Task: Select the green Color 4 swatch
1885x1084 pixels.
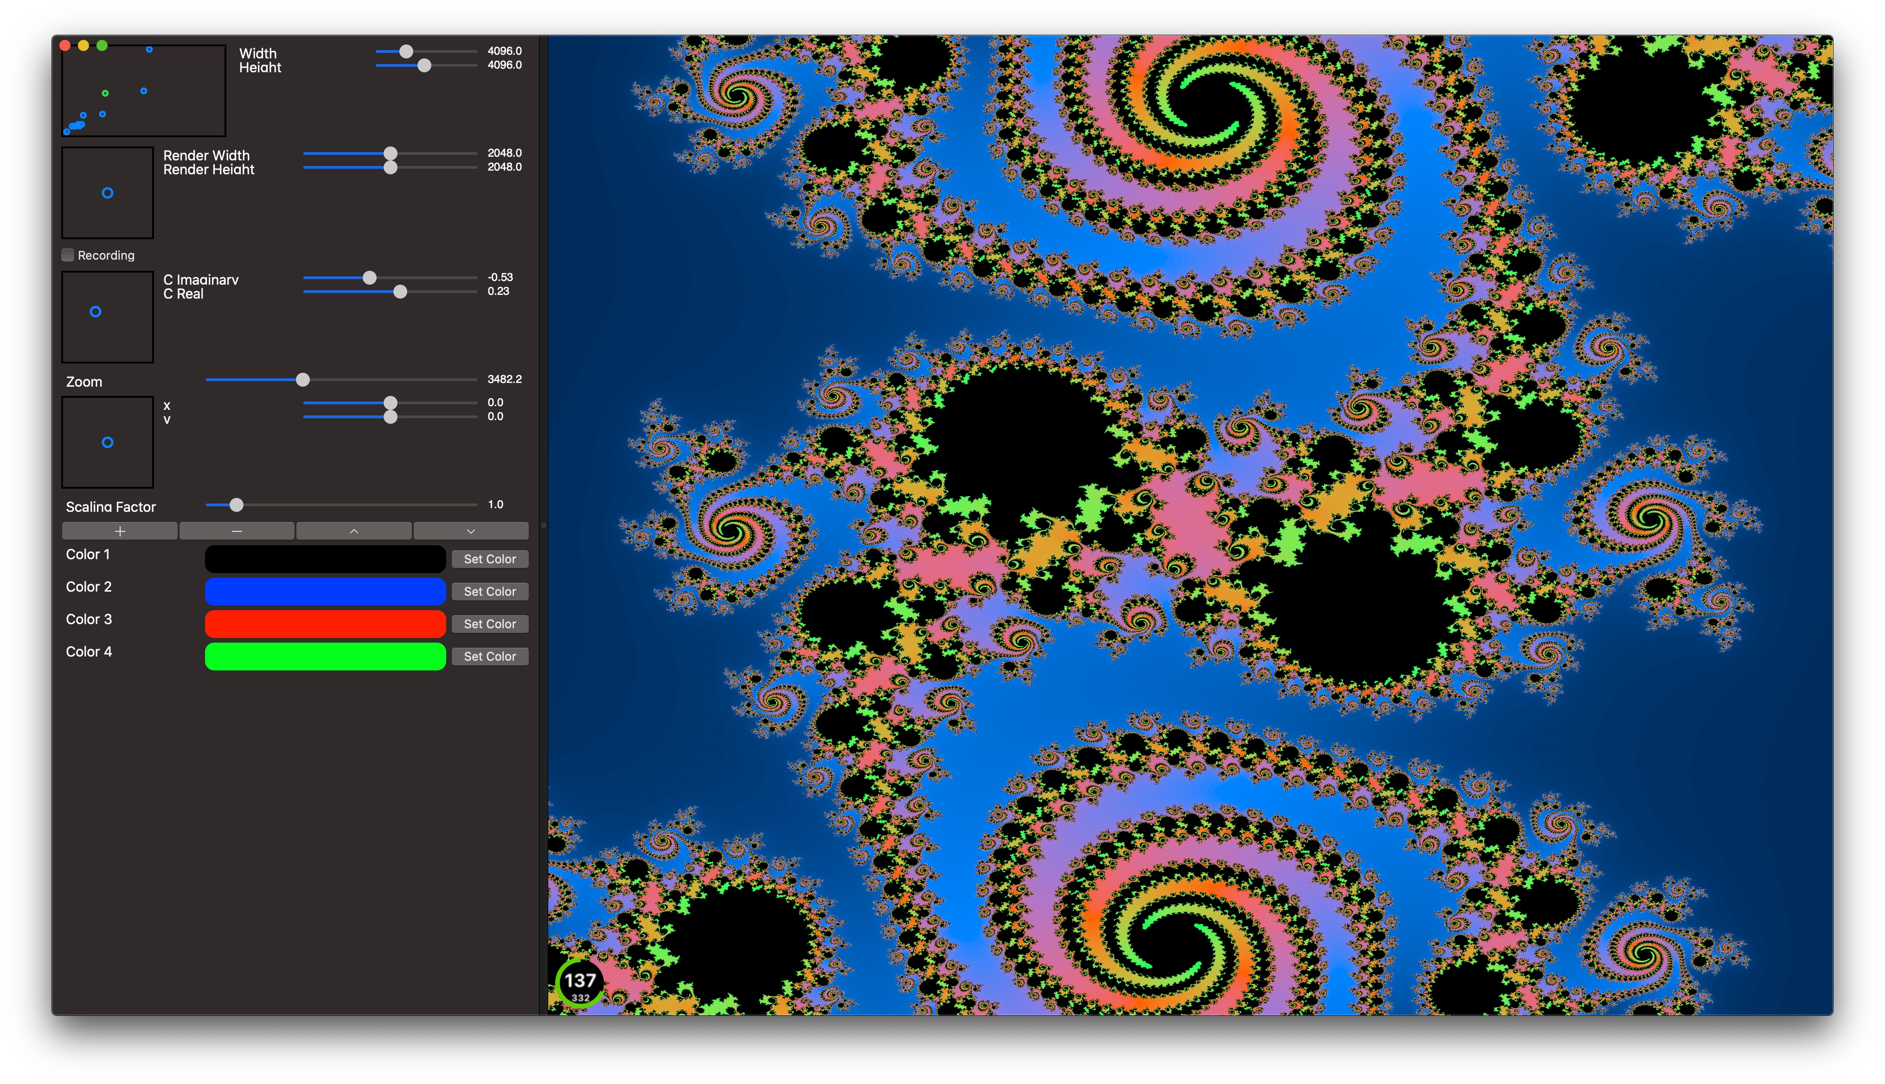Action: (x=325, y=656)
